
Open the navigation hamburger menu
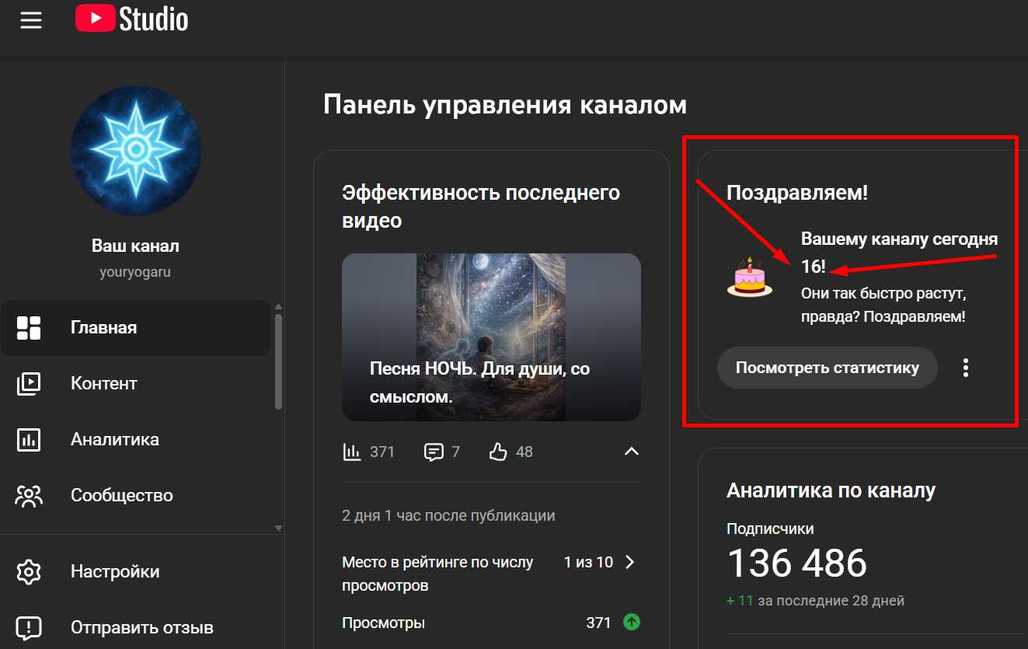pyautogui.click(x=30, y=20)
